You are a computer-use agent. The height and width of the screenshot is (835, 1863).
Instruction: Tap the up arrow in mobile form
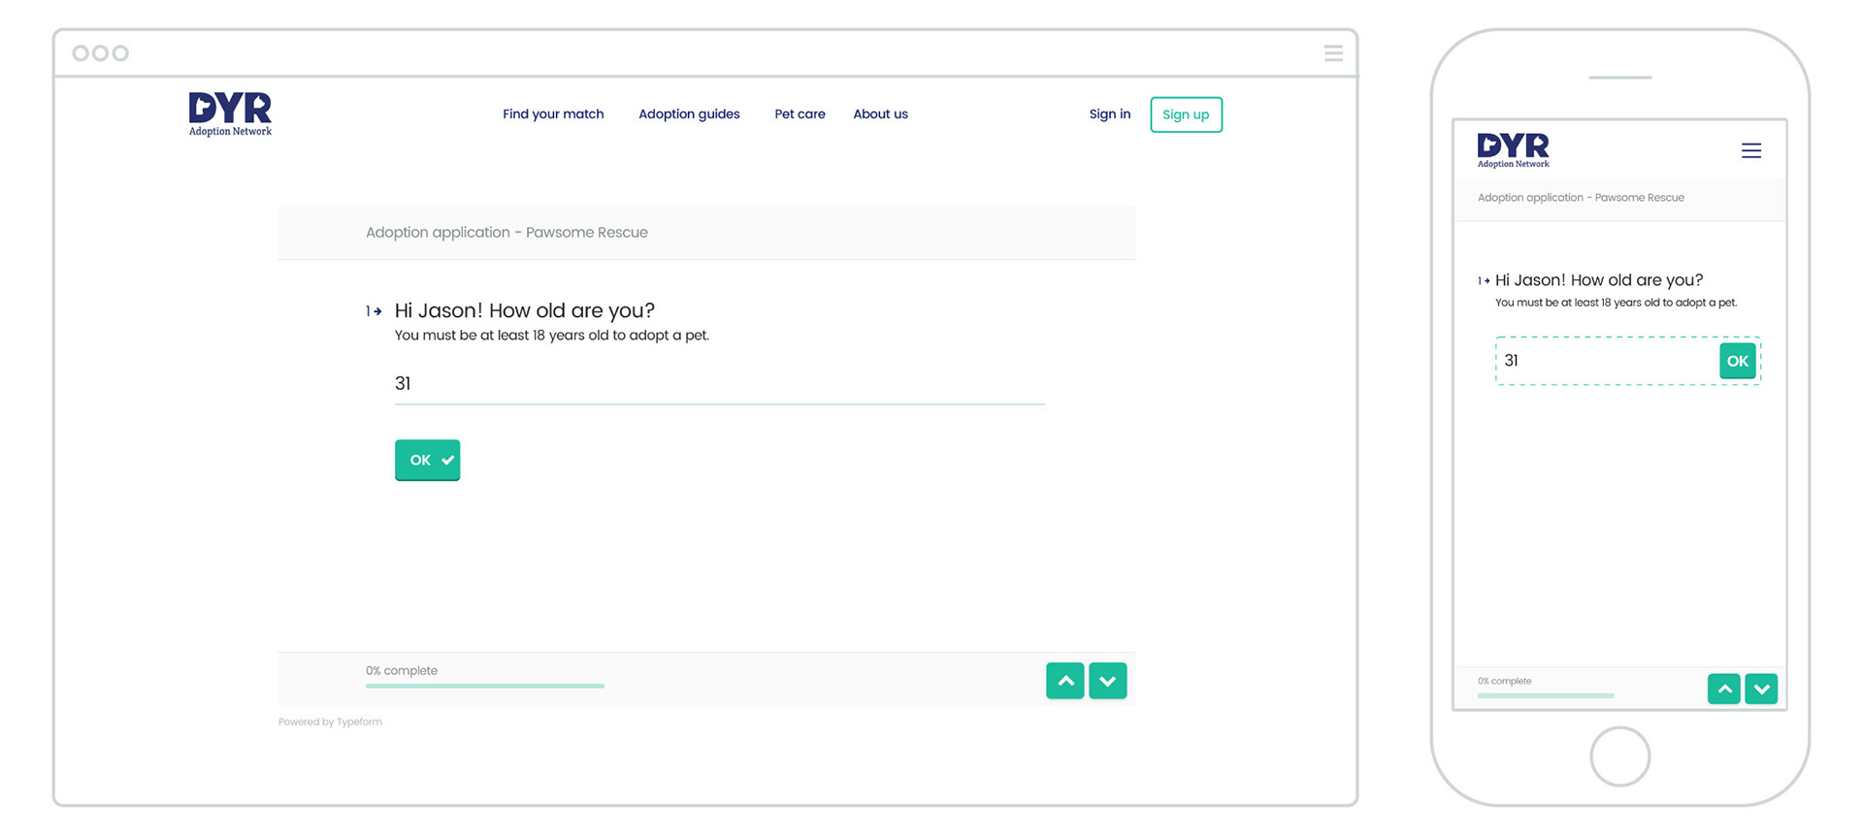click(1723, 689)
